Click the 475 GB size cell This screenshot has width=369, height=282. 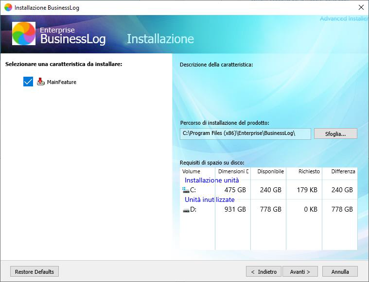[235, 190]
